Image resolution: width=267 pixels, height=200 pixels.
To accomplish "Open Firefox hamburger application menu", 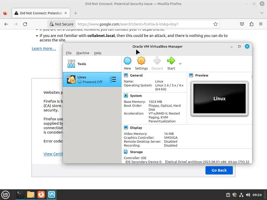I will click(261, 24).
